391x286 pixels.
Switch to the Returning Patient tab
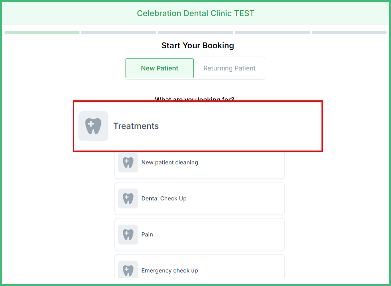(229, 68)
